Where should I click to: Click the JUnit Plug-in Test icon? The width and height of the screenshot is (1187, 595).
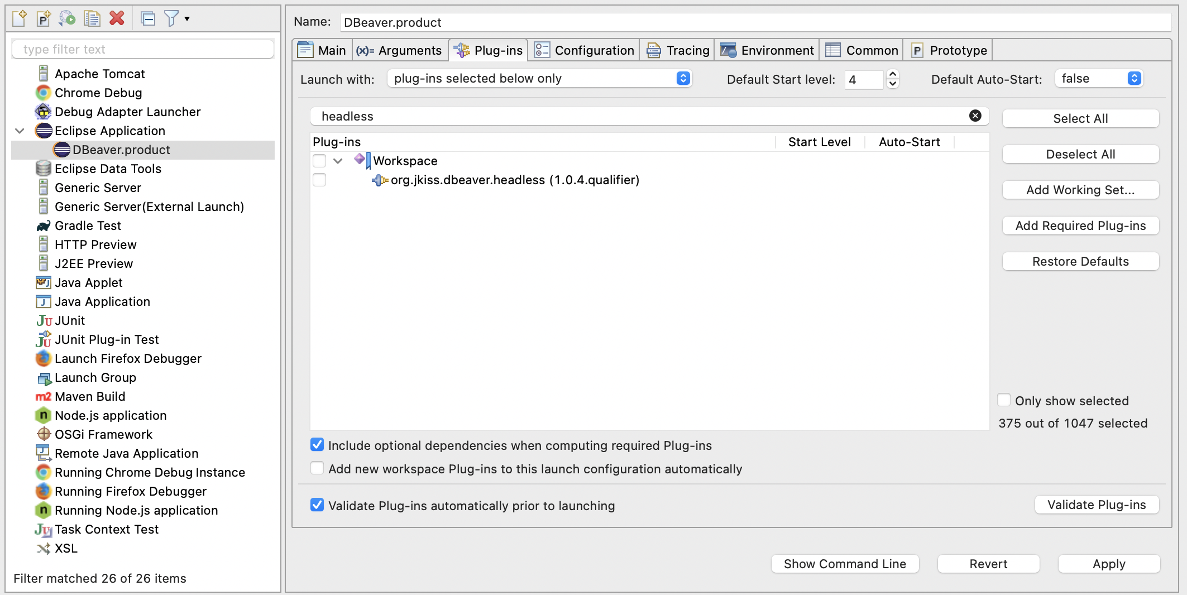point(44,339)
